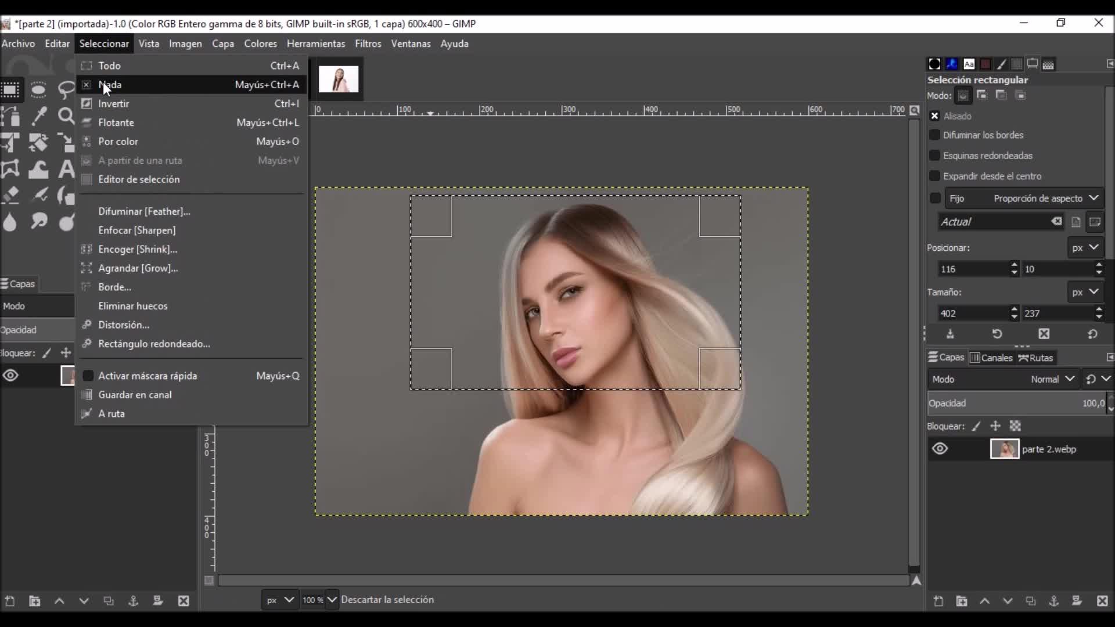Select the Color Picker tool
The image size is (1115, 627).
(38, 116)
